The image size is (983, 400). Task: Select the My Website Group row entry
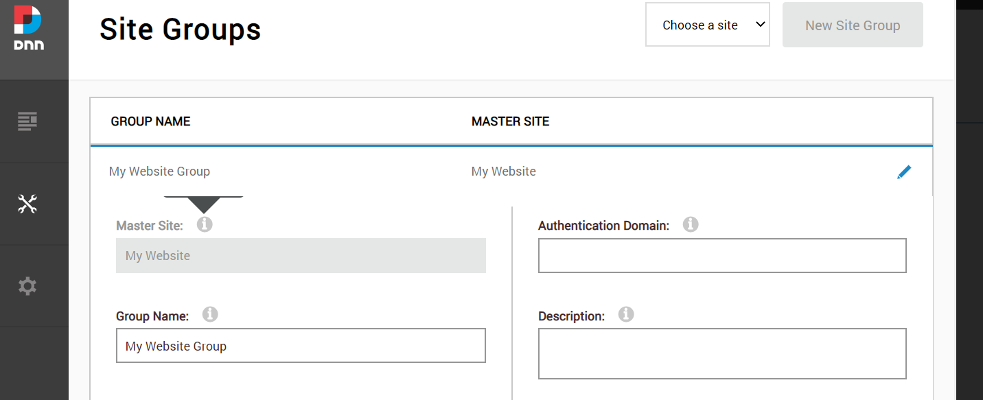pyautogui.click(x=159, y=171)
